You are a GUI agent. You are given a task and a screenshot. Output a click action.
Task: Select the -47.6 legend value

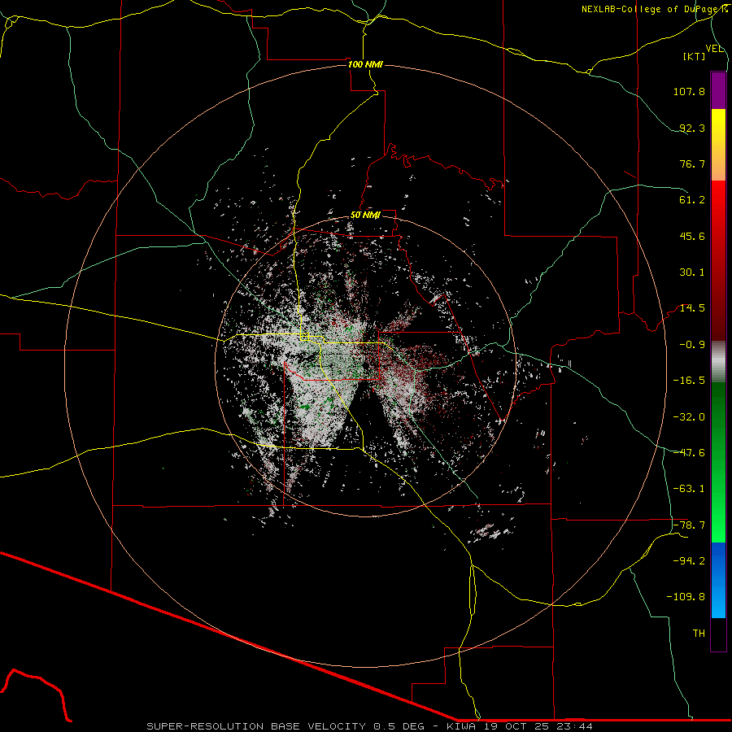coord(689,453)
